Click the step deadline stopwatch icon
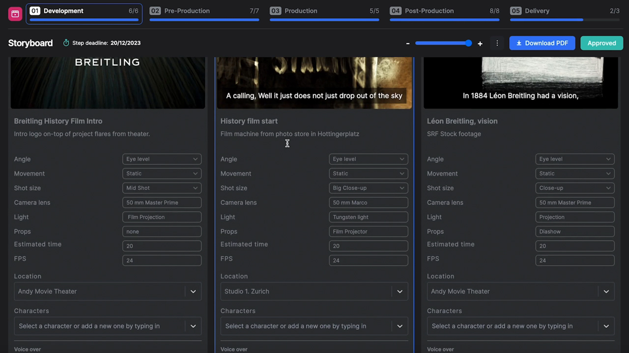The height and width of the screenshot is (353, 629). click(66, 43)
